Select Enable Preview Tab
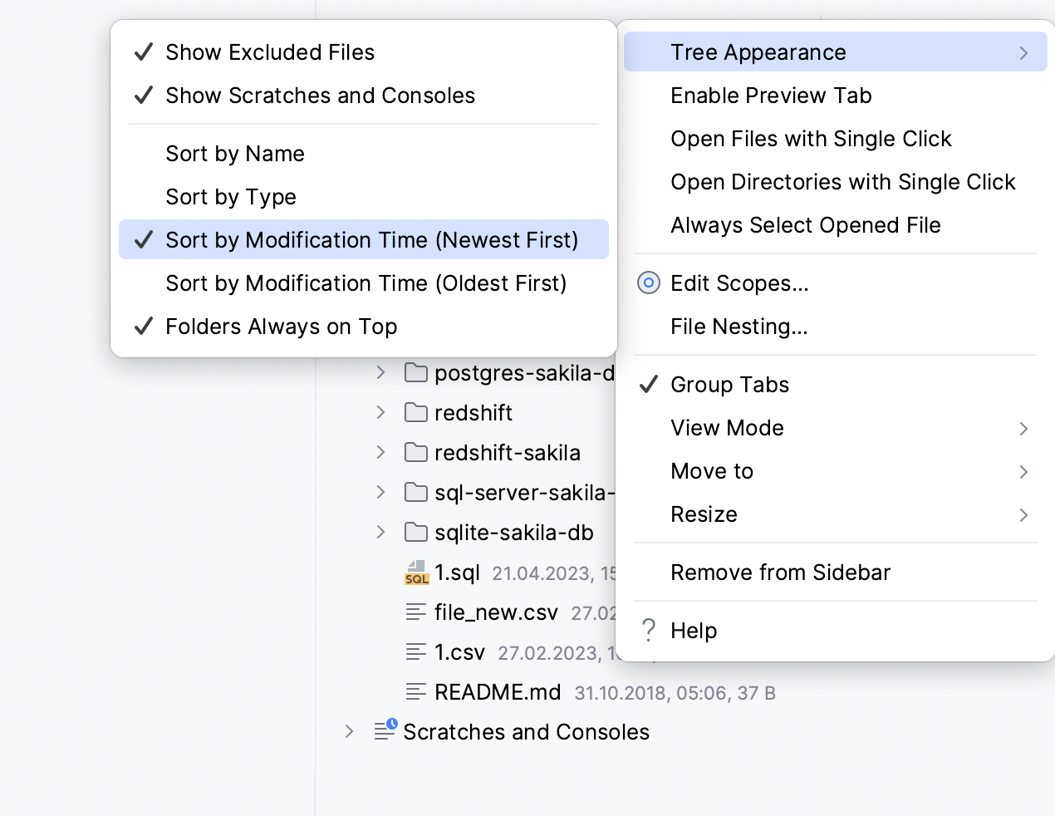Image resolution: width=1055 pixels, height=816 pixels. click(x=771, y=96)
